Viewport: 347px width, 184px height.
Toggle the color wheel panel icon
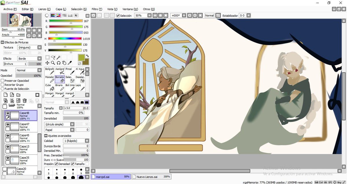(x=47, y=15)
